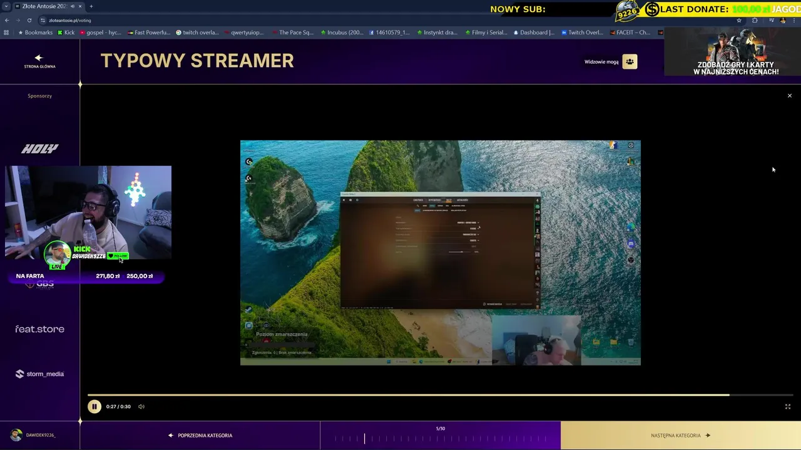Open a new browser tab
Viewport: 801px width, 450px height.
coord(91,6)
